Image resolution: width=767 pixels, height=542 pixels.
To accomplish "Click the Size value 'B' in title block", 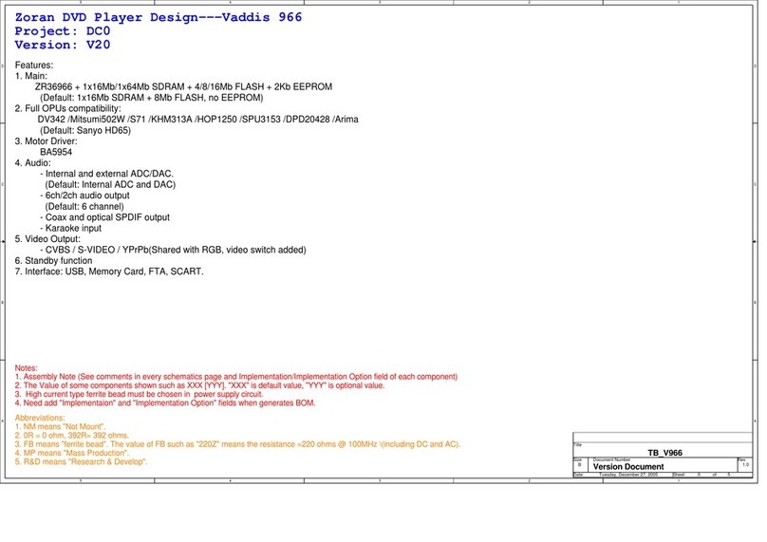I will 580,465.
